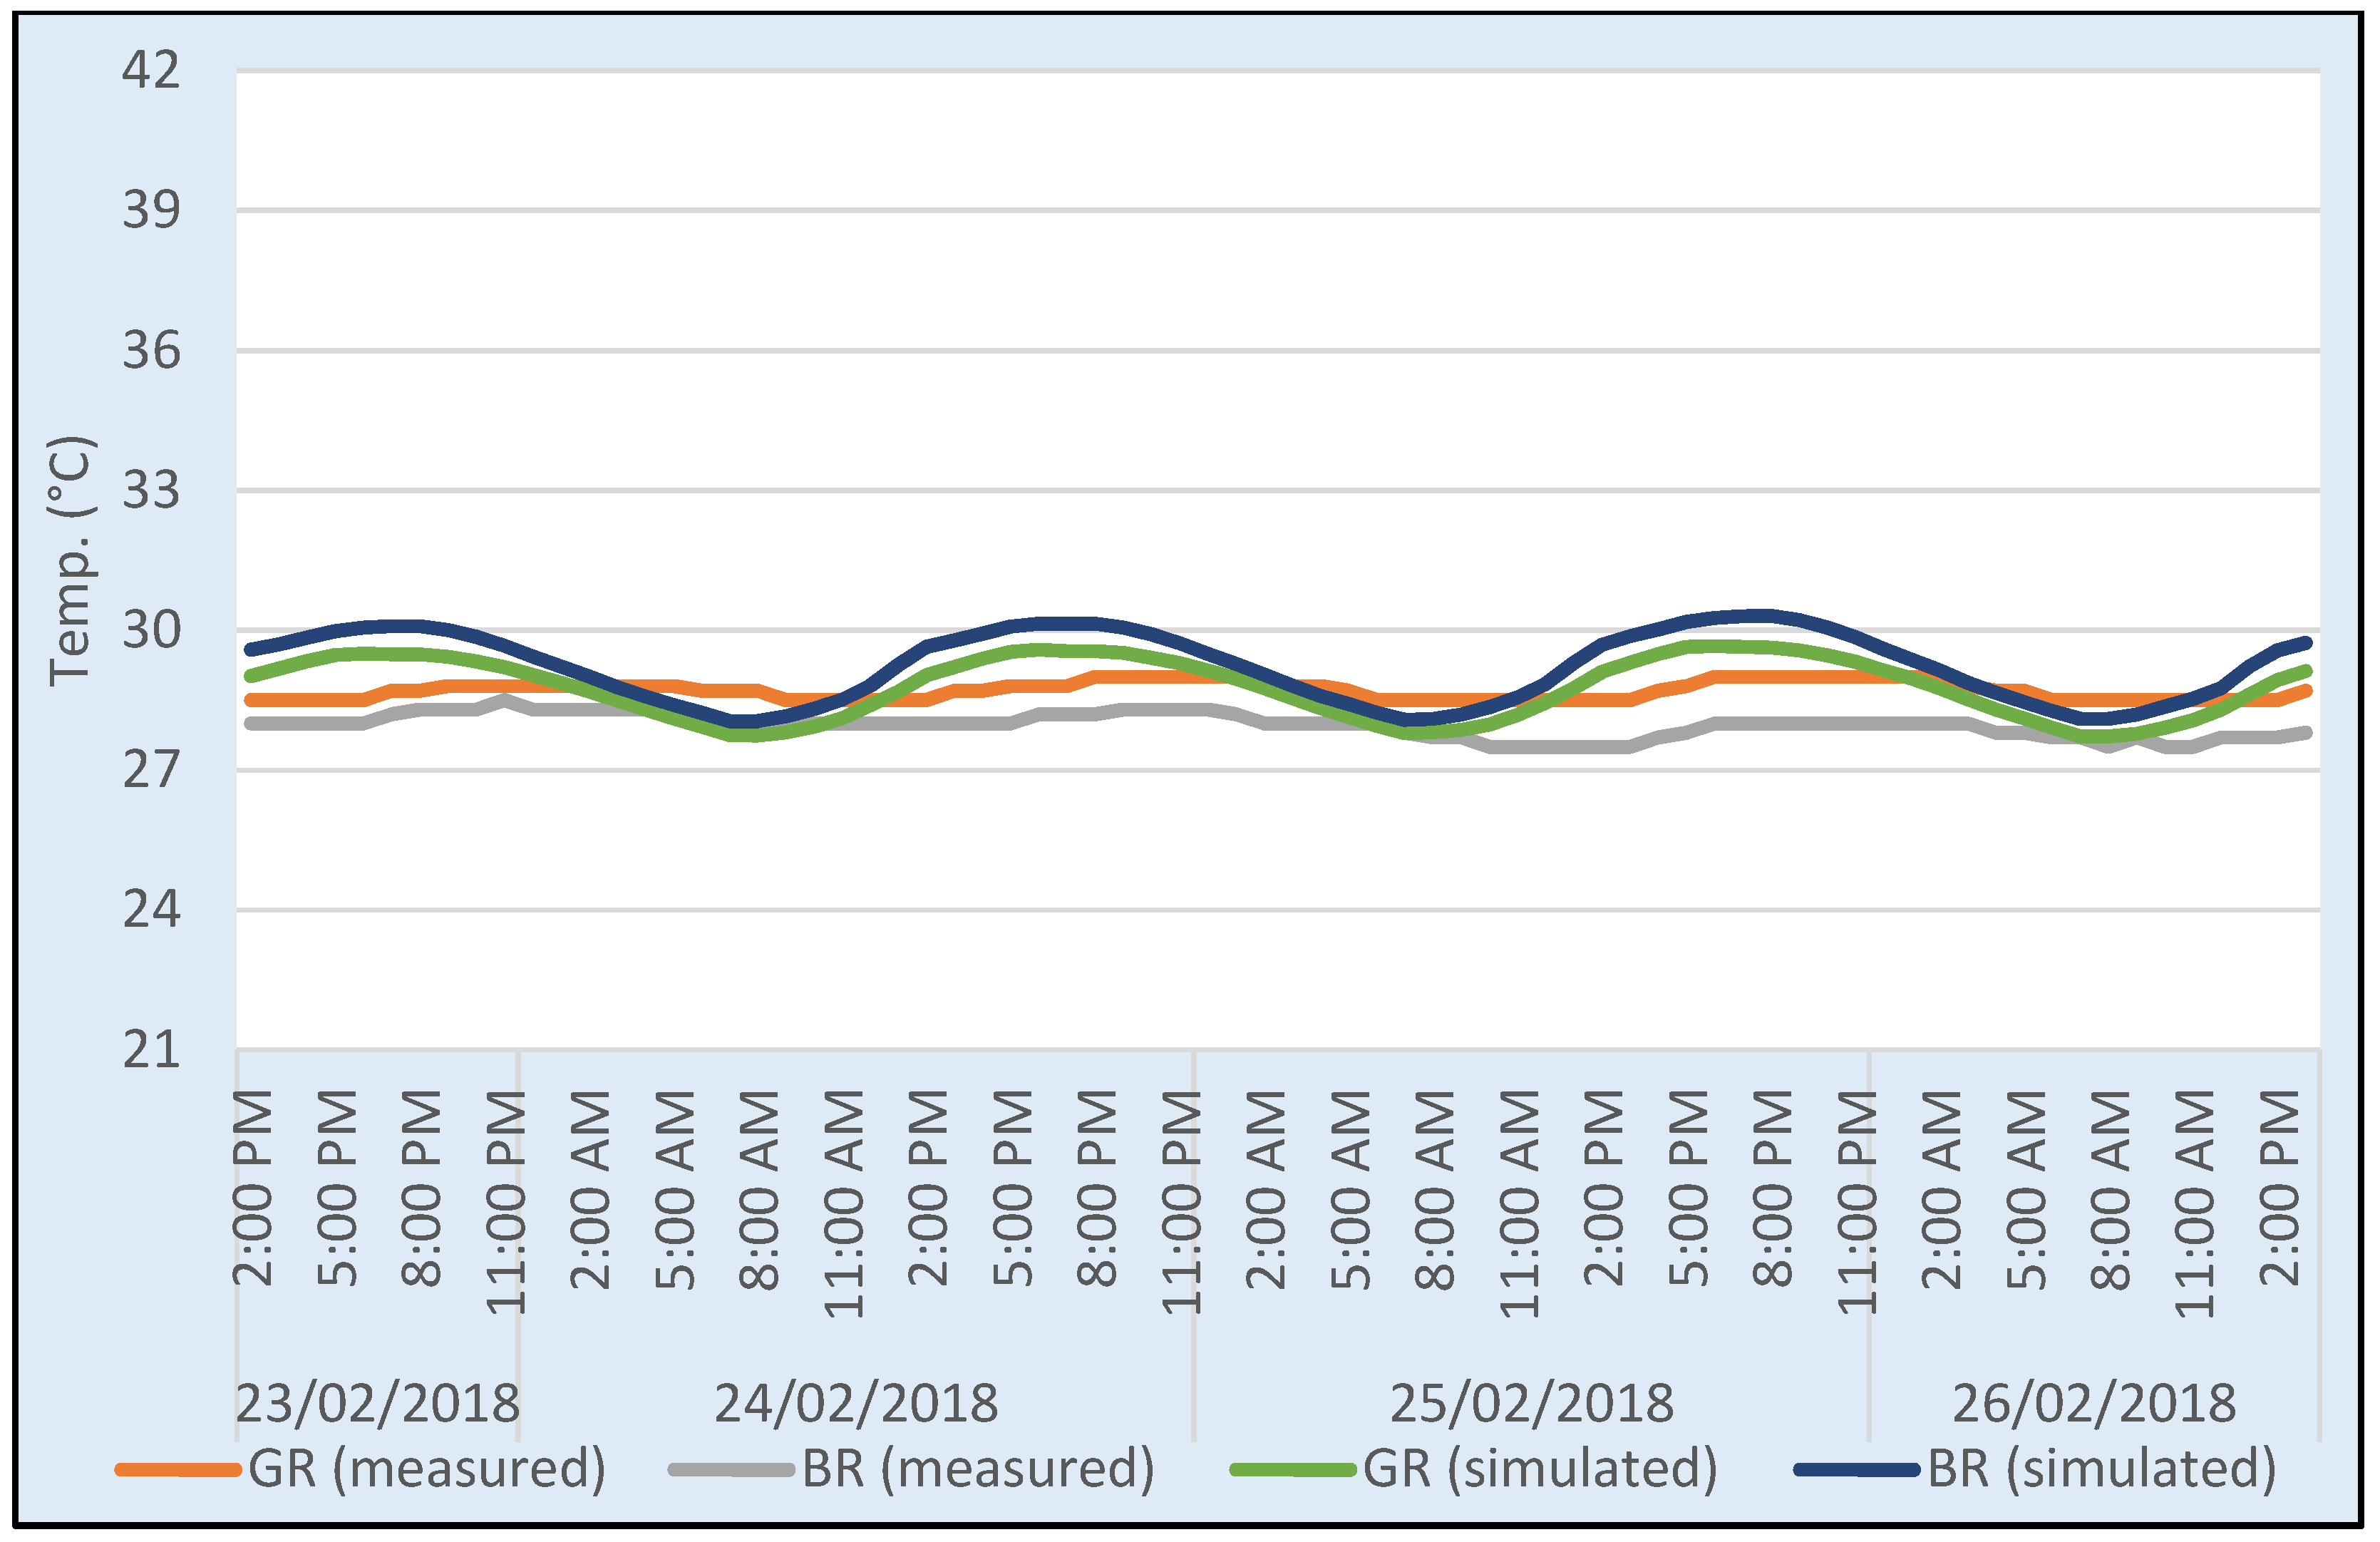Click the 33 y-axis tick label
This screenshot has height=1542, width=2380.
pos(151,490)
